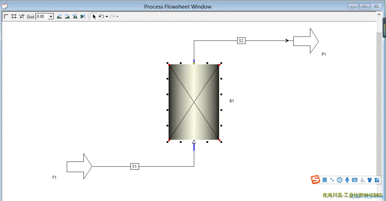Click the undo arrow icon

click(x=101, y=17)
